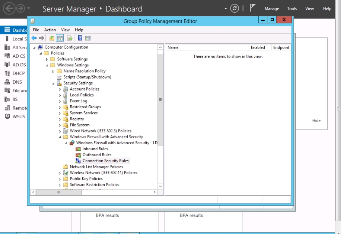Open the Server Manager notifications flag
The width and height of the screenshot is (341, 234).
coord(252,8)
